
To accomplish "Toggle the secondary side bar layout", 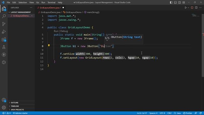I will (x=179, y=3).
